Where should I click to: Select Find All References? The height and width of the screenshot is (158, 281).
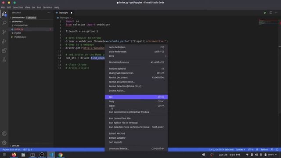pos(136,62)
